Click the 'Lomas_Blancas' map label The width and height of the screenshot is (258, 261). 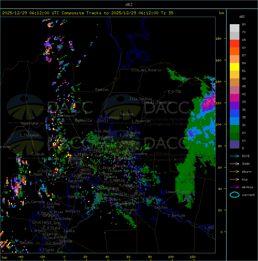click(178, 192)
